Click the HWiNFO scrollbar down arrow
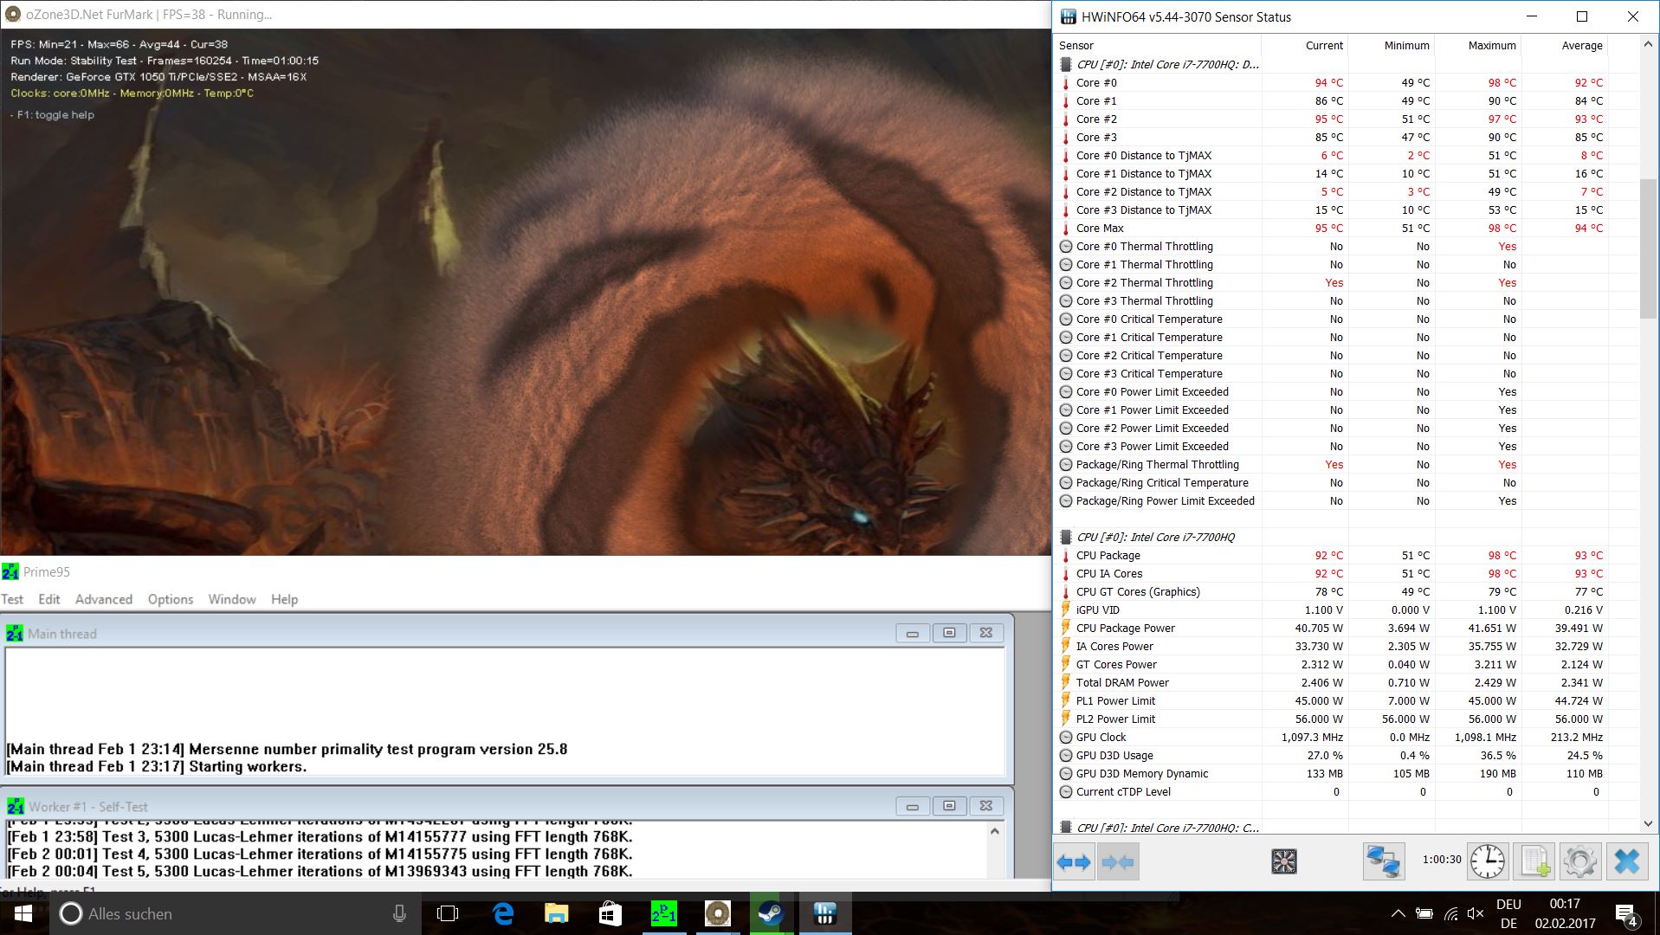Screen dimensions: 1660x935 point(1648,823)
